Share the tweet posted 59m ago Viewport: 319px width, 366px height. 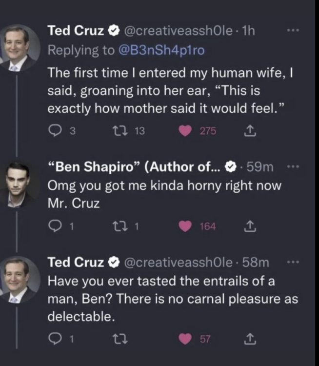pos(249,226)
